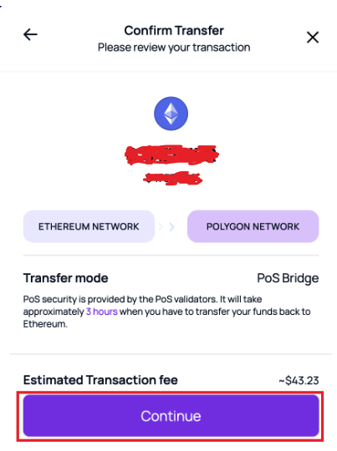The width and height of the screenshot is (337, 451).
Task: Click the PoS Bridge transfer mode value
Action: (288, 278)
